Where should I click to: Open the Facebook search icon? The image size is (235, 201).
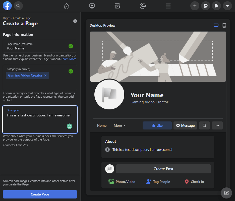click(x=18, y=6)
